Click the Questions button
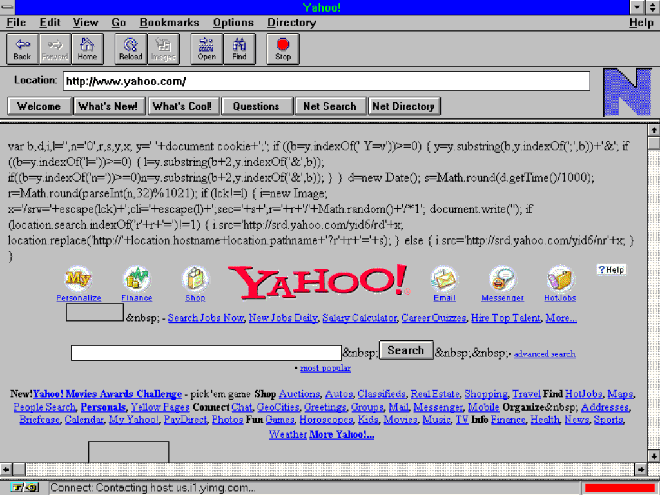Viewport: 660px width, 495px height. tap(257, 106)
